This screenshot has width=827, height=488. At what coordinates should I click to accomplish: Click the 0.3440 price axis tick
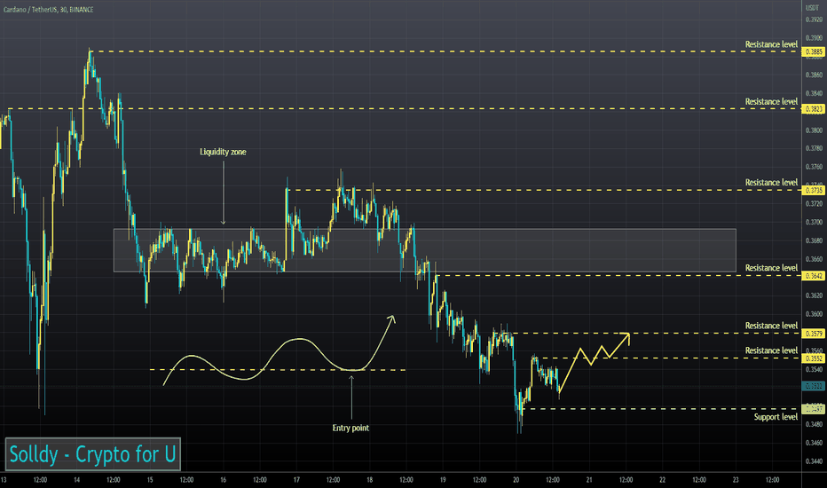[814, 461]
